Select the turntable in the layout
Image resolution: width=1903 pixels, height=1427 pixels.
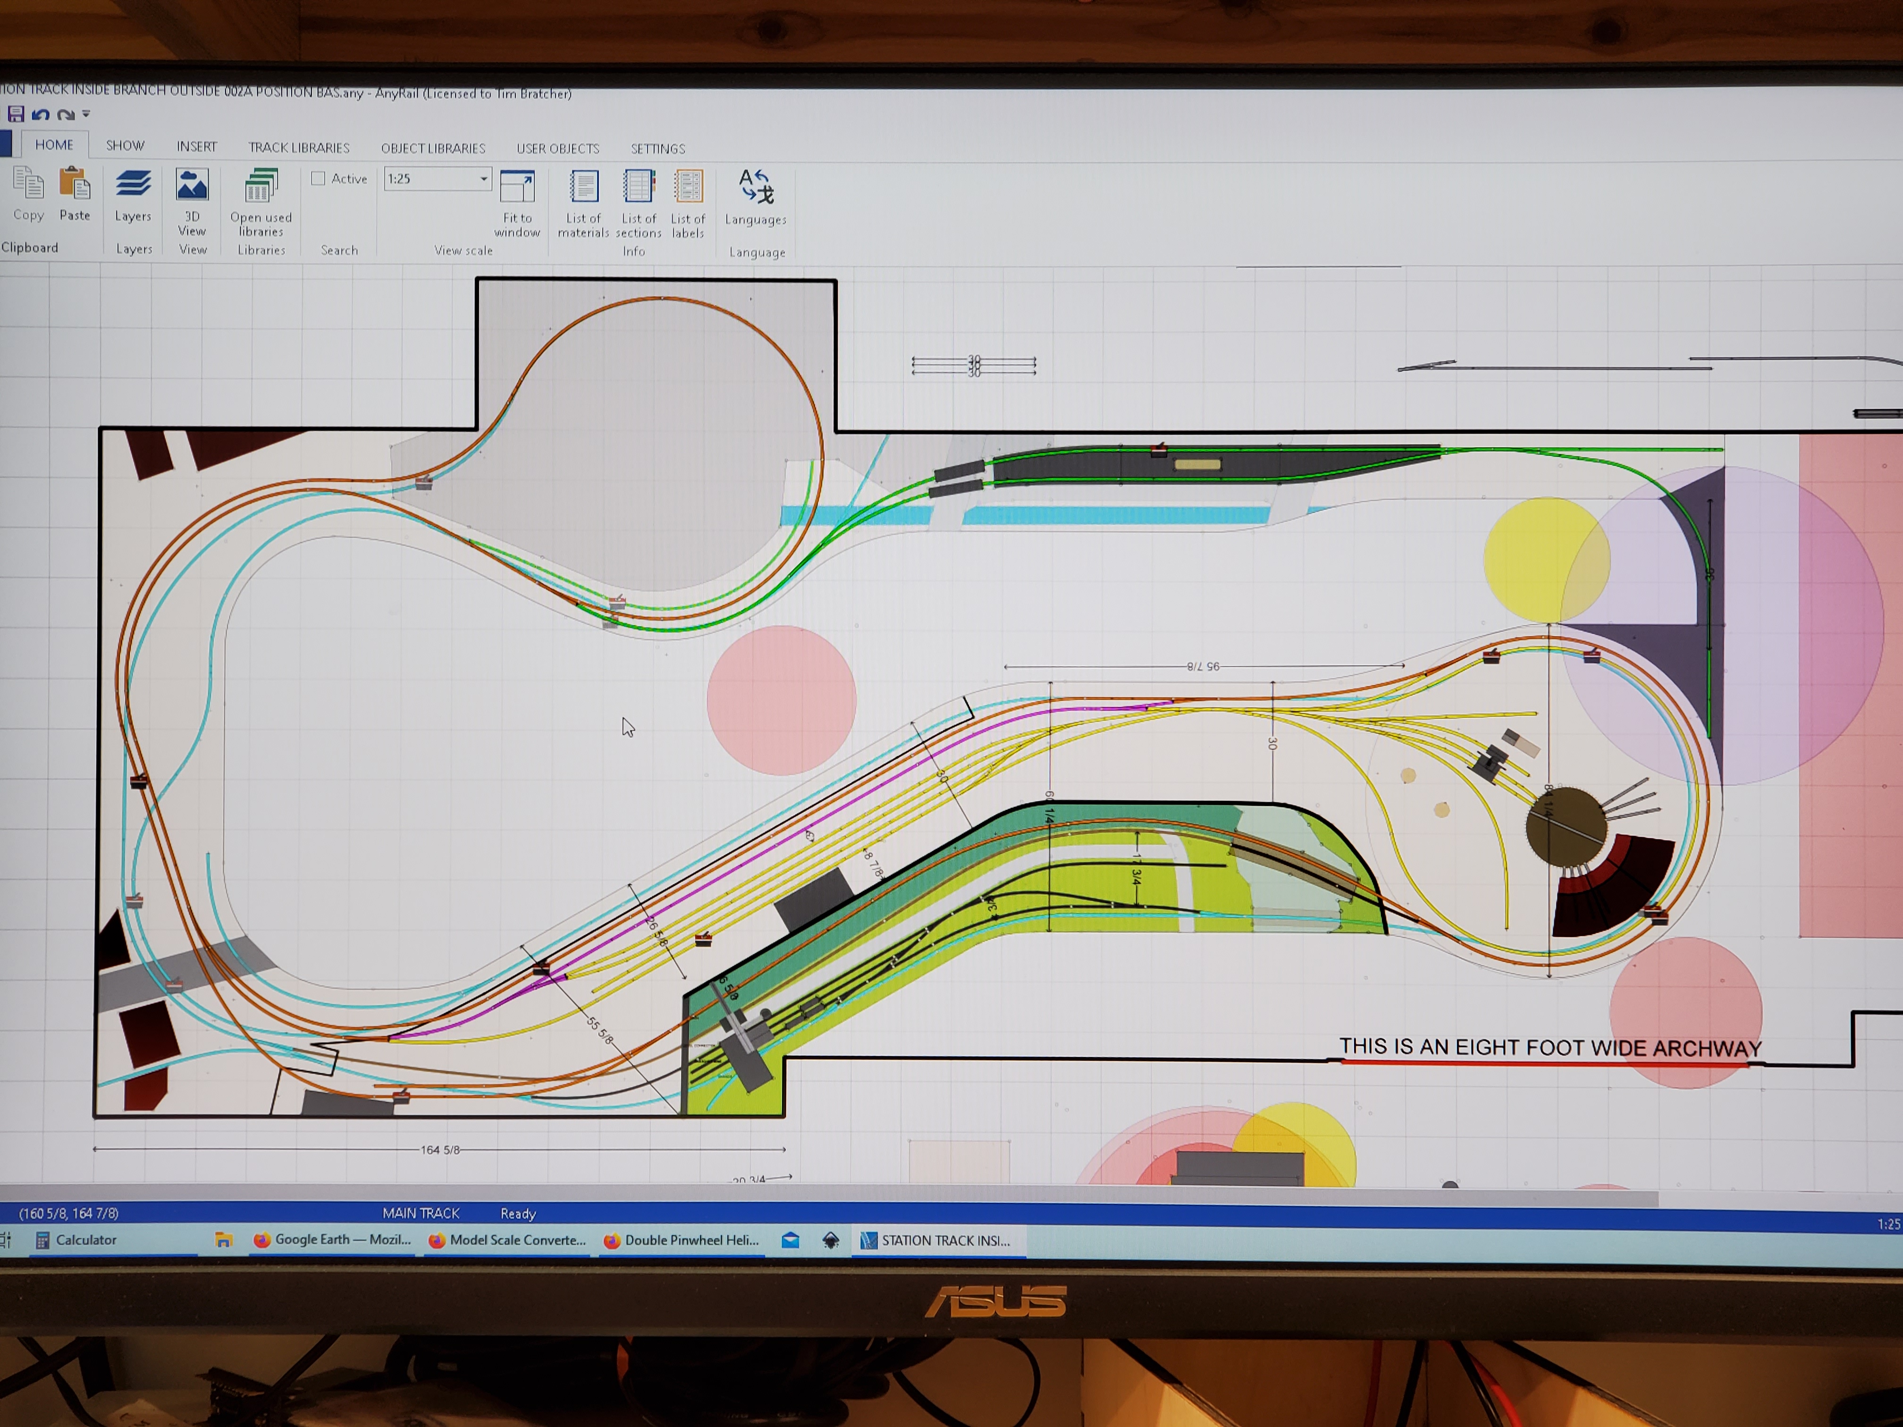pos(1566,828)
